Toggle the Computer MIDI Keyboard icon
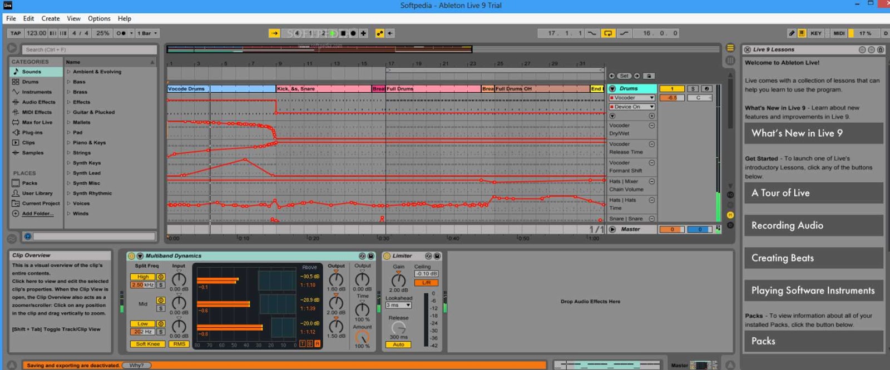The height and width of the screenshot is (370, 890). pos(802,33)
